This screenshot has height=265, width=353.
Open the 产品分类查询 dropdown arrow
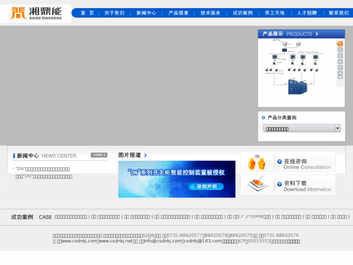pos(337,128)
